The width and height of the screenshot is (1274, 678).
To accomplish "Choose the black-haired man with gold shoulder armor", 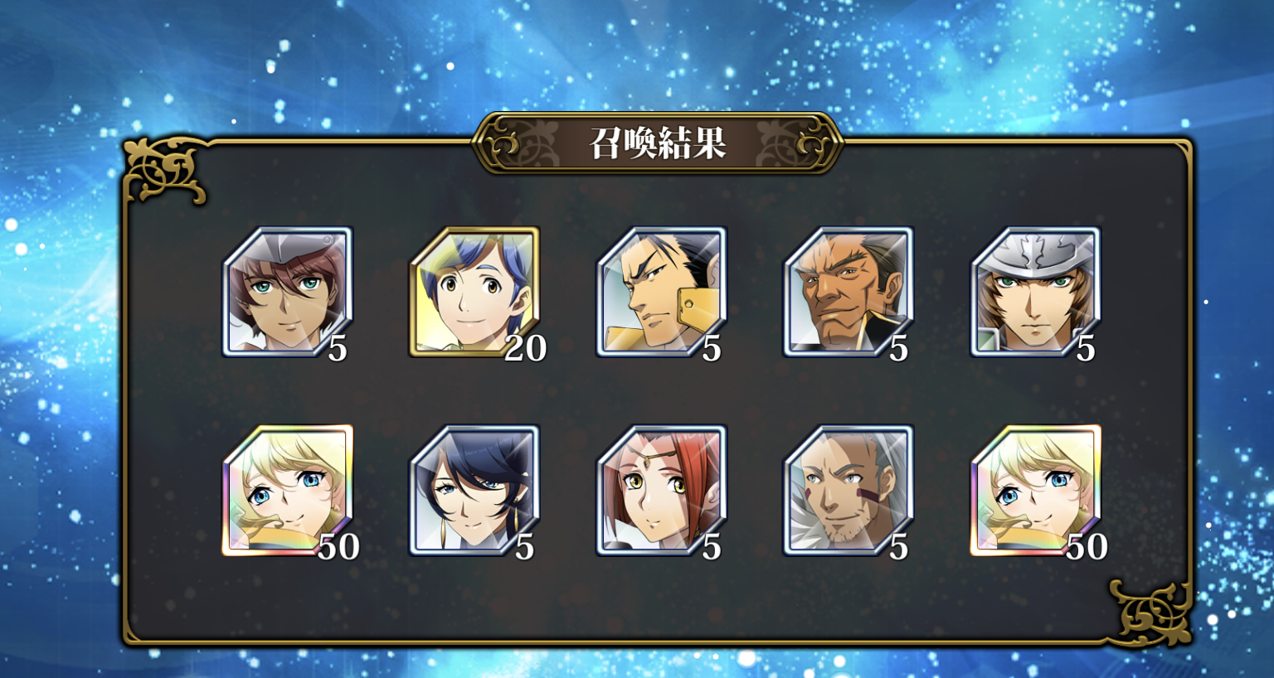I will coord(662,292).
